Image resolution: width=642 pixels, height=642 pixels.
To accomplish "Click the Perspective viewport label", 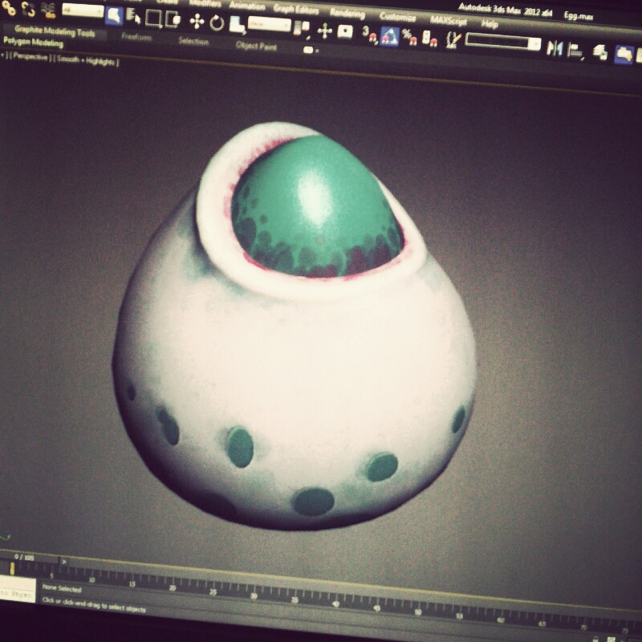I will point(30,56).
